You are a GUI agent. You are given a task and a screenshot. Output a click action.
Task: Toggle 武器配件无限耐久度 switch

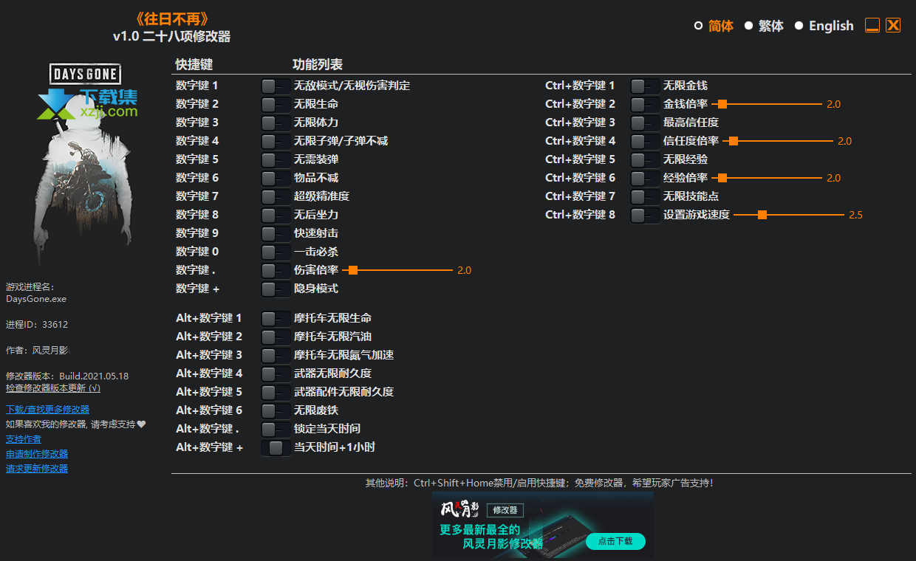tap(276, 392)
